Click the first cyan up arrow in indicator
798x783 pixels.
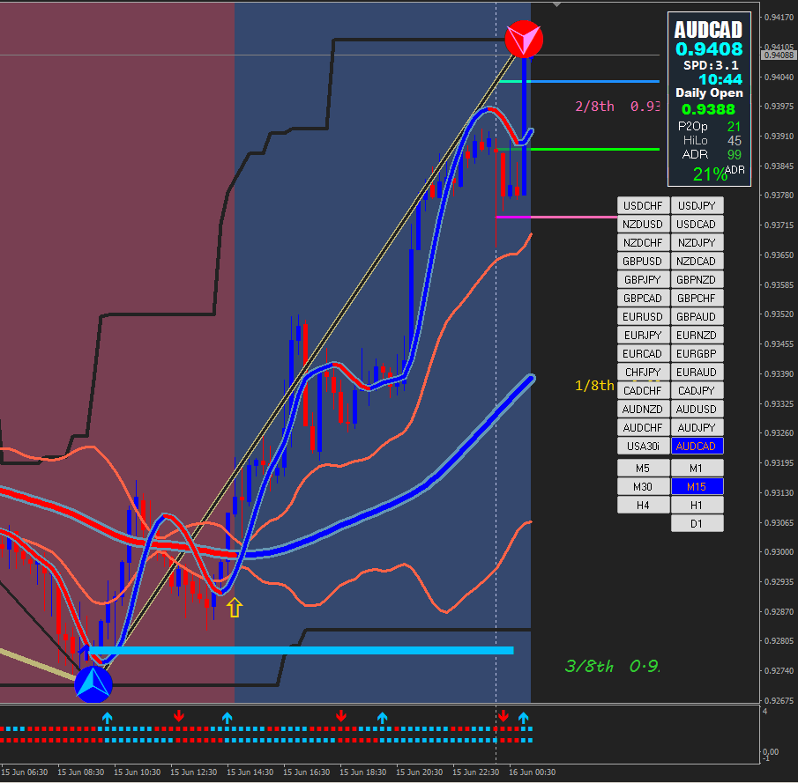coord(107,718)
